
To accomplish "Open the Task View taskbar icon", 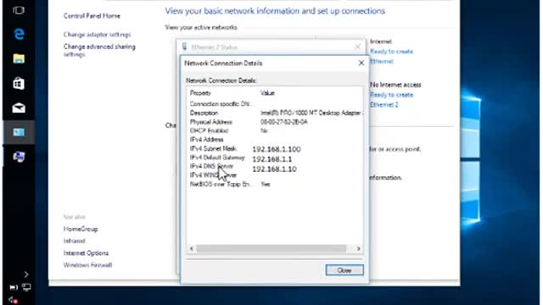I will pos(19,10).
